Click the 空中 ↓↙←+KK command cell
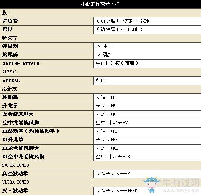 (x=147, y=157)
